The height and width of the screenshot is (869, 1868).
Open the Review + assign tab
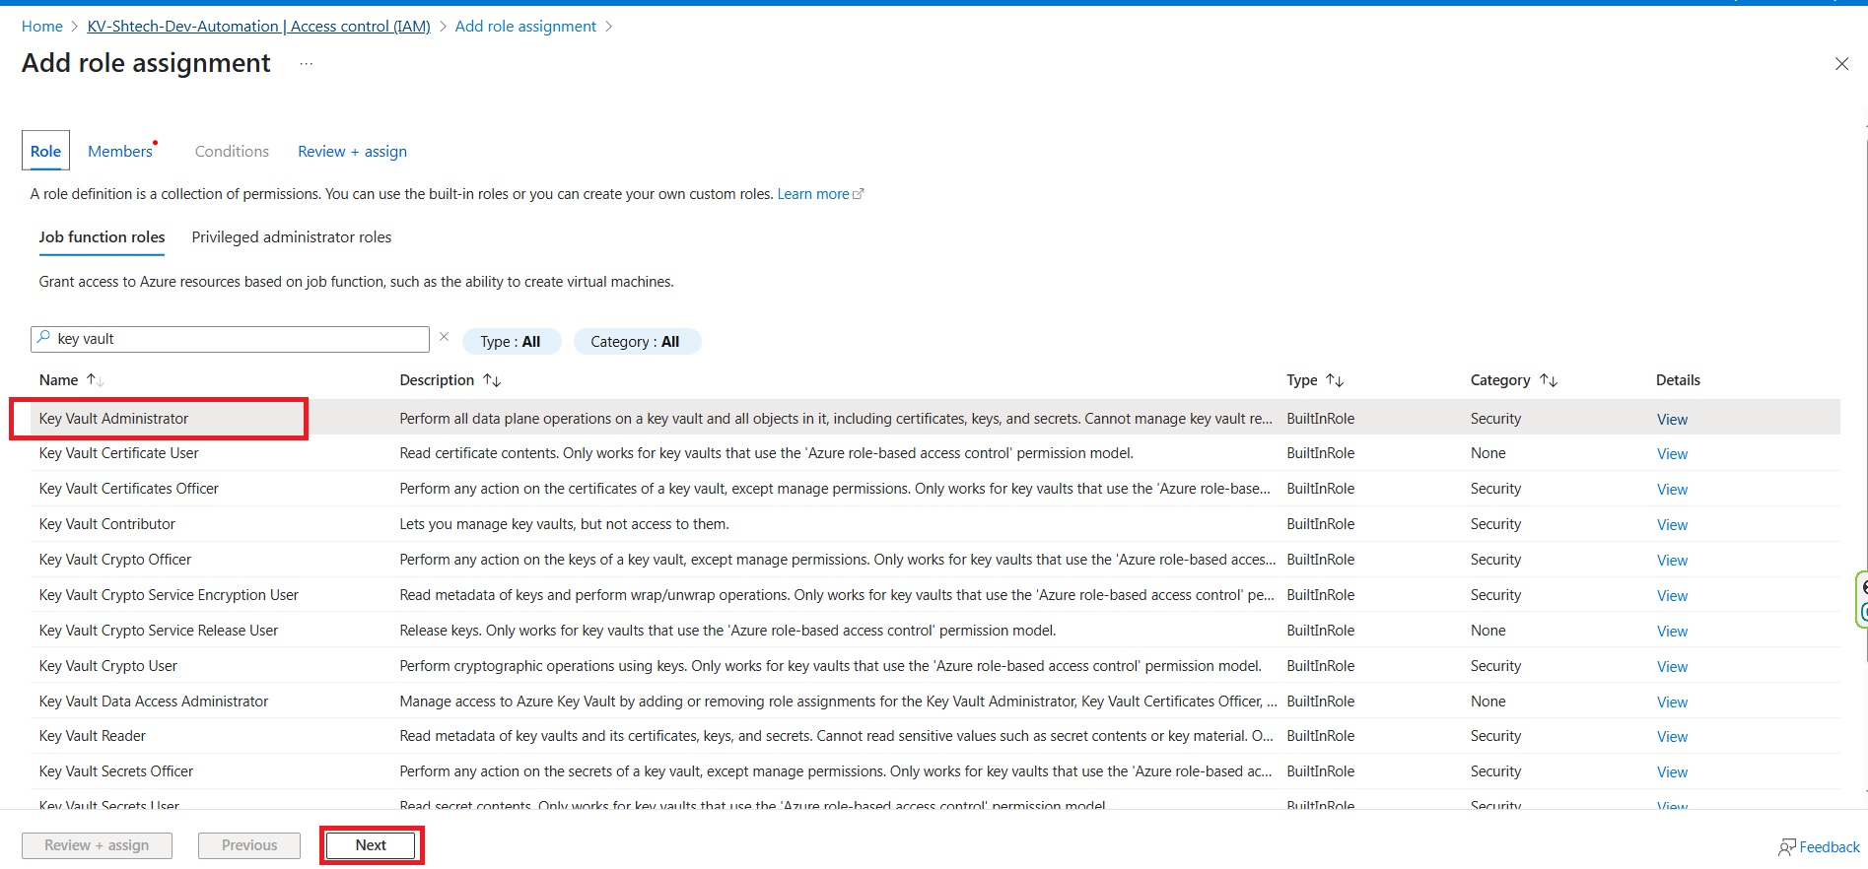352,151
